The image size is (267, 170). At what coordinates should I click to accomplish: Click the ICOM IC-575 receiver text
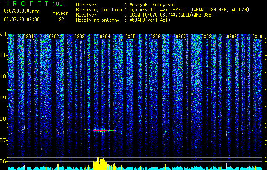point(170,15)
